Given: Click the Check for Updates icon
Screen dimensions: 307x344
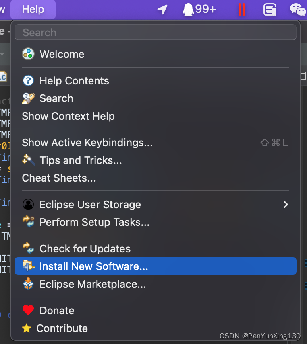Looking at the screenshot, I should coord(28,248).
